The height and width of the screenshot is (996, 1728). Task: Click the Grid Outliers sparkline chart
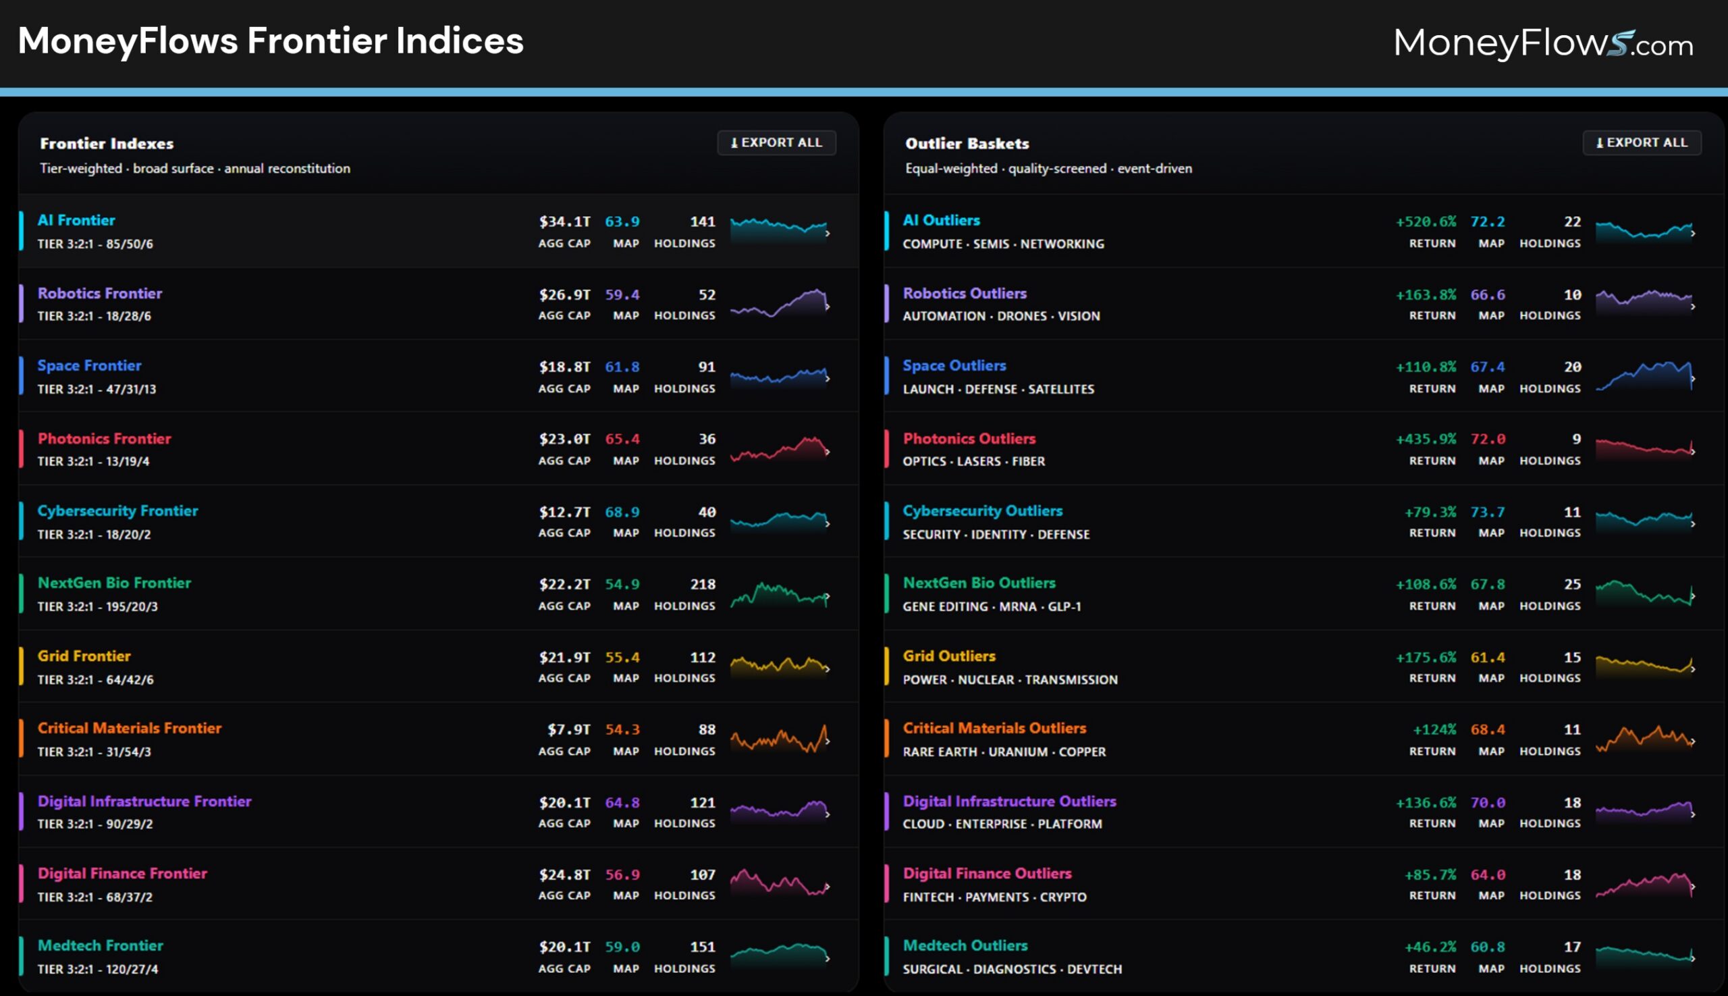[1645, 666]
